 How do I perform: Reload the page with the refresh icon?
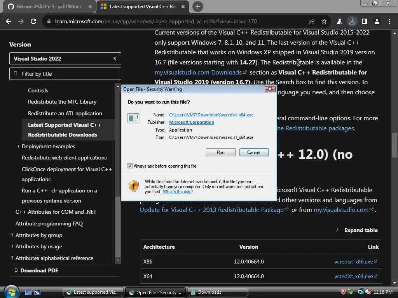pyautogui.click(x=33, y=22)
